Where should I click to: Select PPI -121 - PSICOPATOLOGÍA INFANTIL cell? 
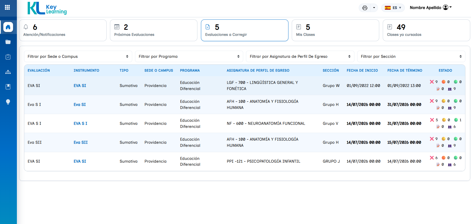(x=263, y=161)
